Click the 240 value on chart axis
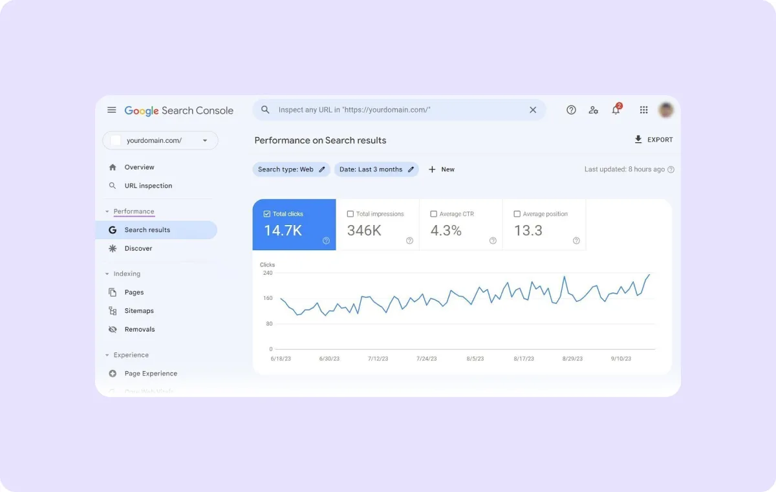The image size is (776, 492). click(268, 273)
